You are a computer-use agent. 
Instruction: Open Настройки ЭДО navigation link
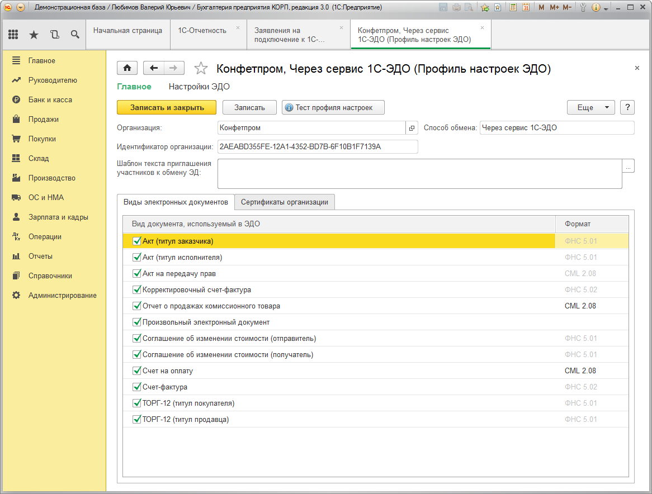click(x=199, y=87)
